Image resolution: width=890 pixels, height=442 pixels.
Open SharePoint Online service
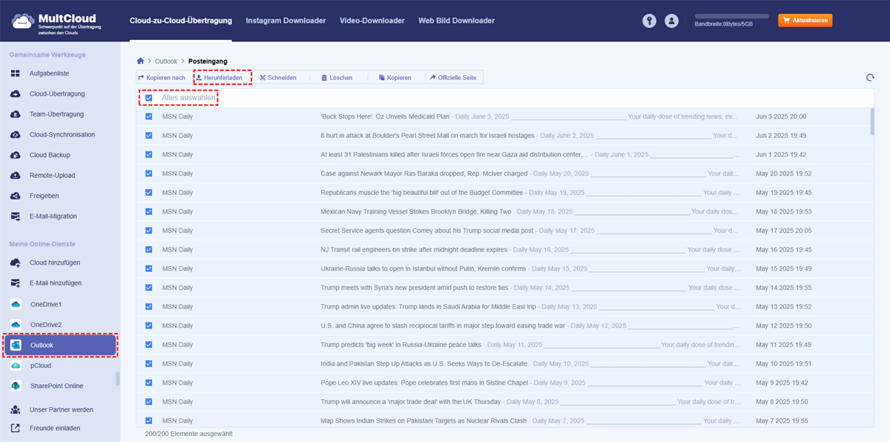[56, 386]
